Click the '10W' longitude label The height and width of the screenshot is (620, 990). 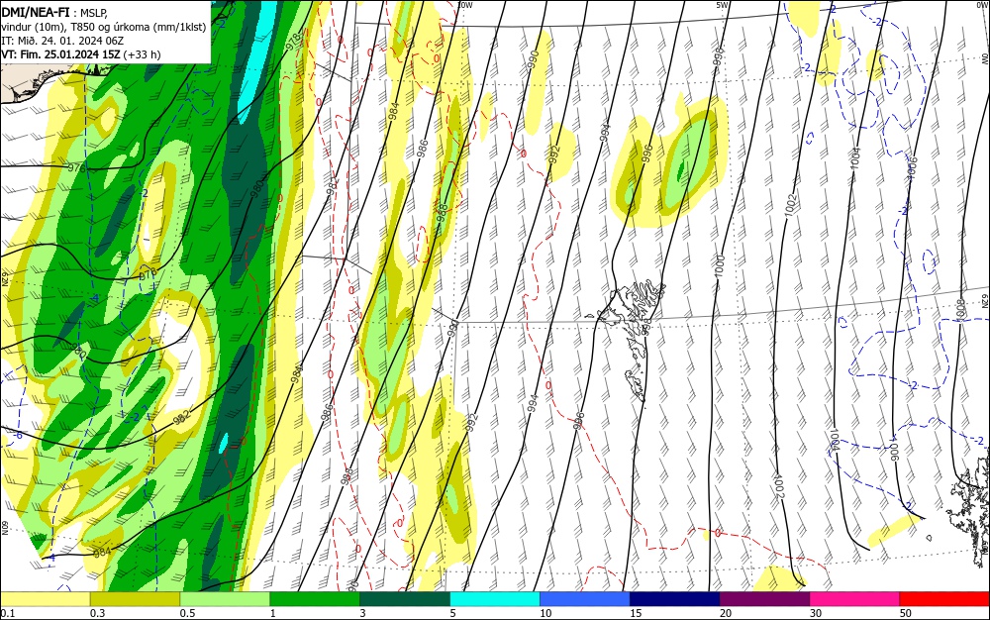coord(465,5)
